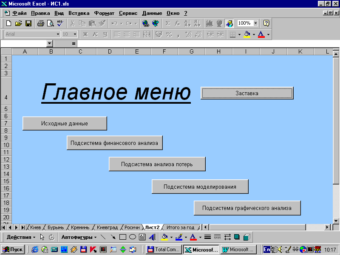Click the AutoSum sigma icon
This screenshot has height=255, width=340.
[167, 23]
